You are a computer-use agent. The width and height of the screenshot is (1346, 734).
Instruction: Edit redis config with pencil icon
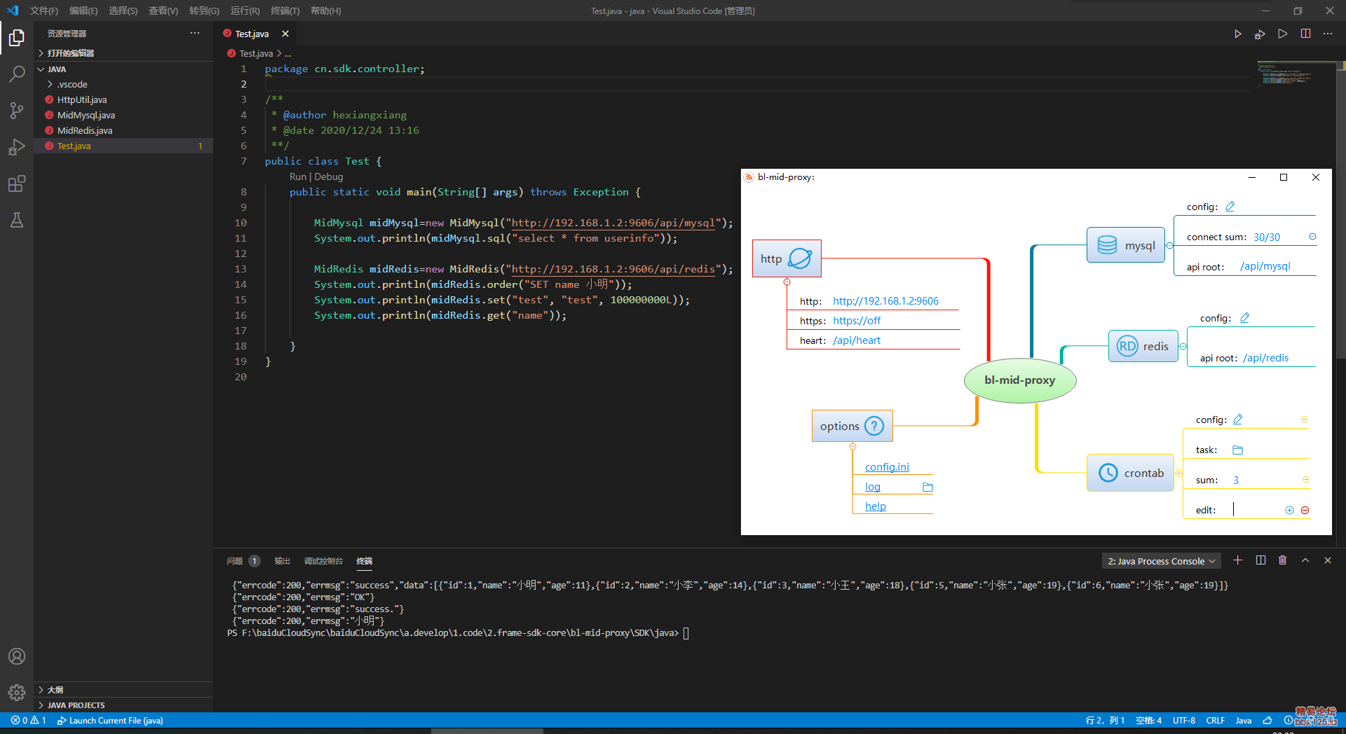click(1245, 318)
